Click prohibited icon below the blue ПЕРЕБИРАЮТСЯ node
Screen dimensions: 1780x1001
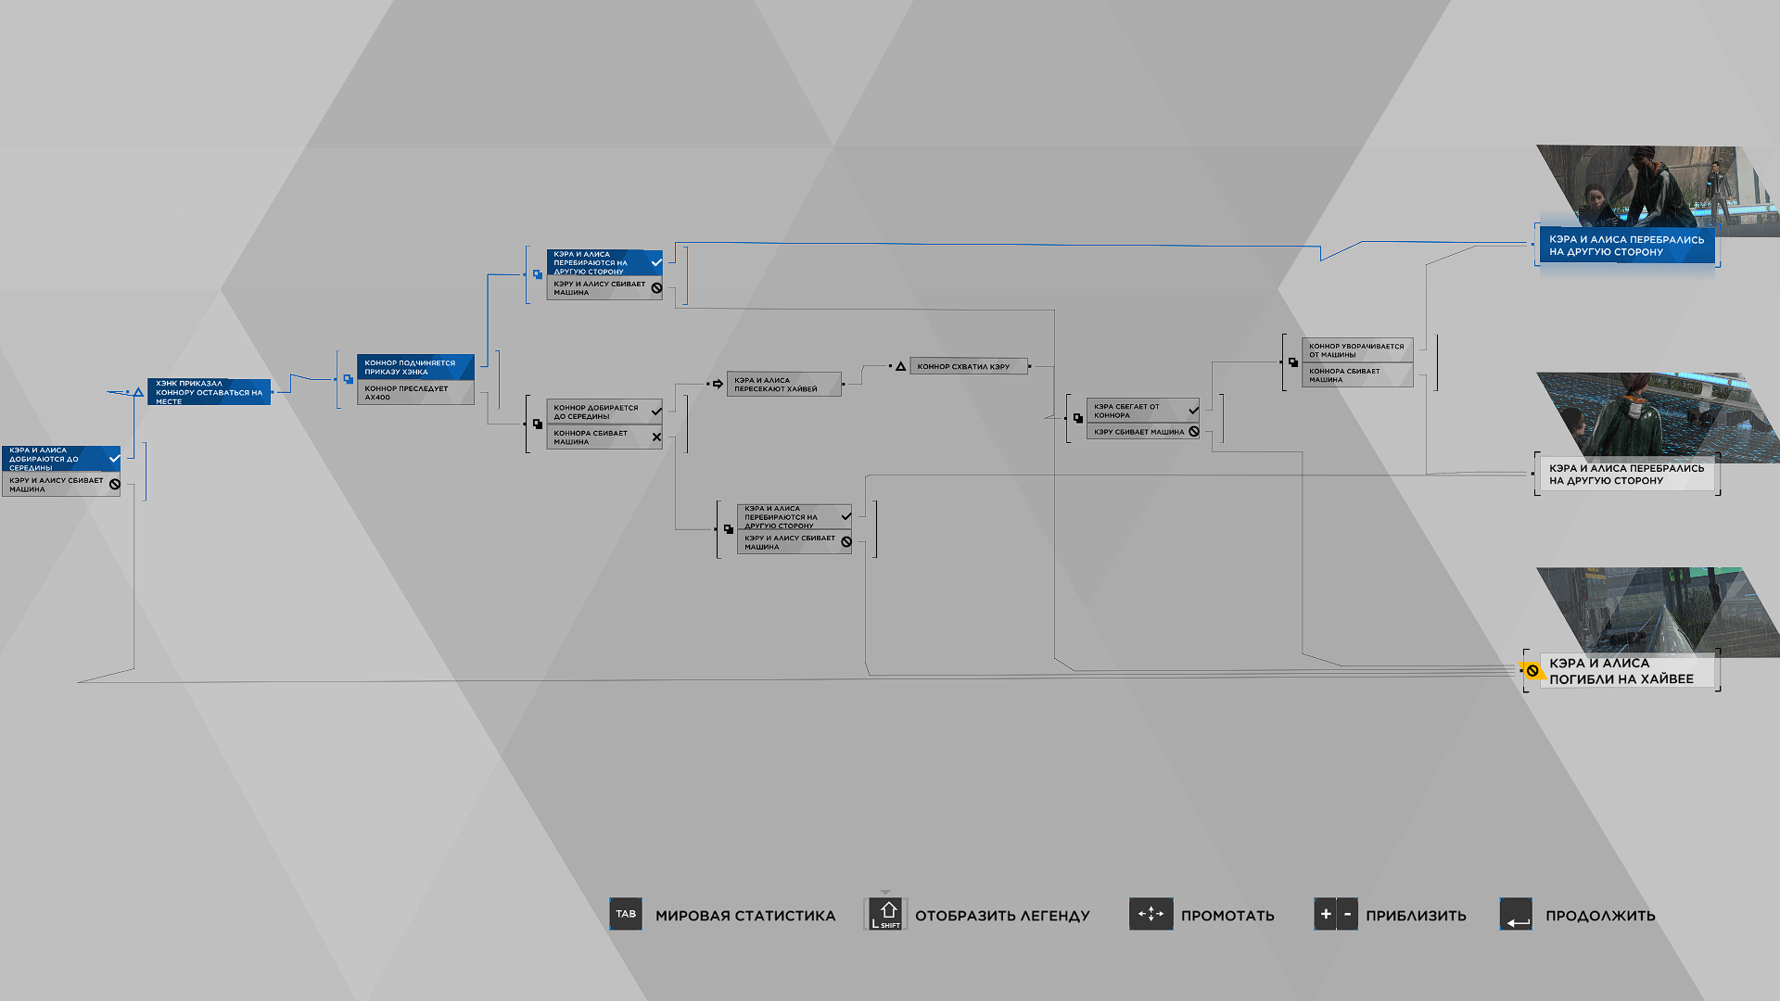[656, 288]
